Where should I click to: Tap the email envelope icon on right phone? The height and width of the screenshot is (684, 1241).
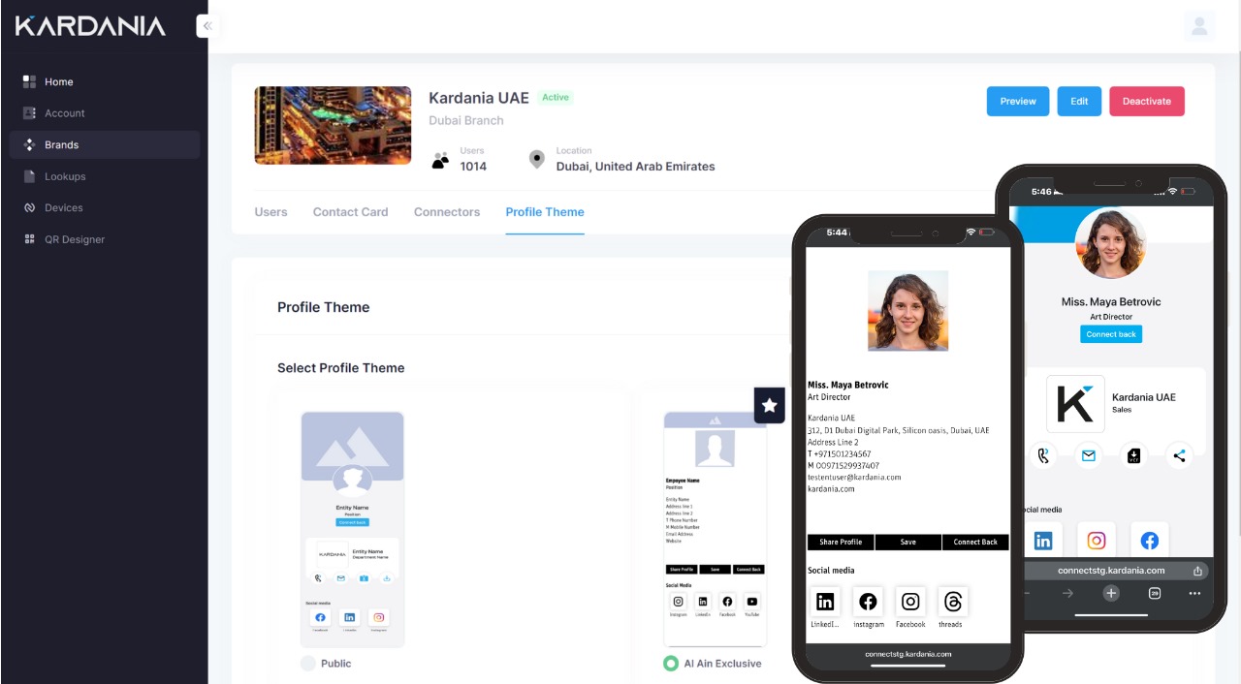click(1089, 455)
